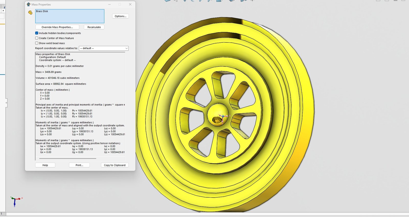The height and width of the screenshot is (217, 409).
Task: Close the Mass Properties dialog
Action: (130, 4)
